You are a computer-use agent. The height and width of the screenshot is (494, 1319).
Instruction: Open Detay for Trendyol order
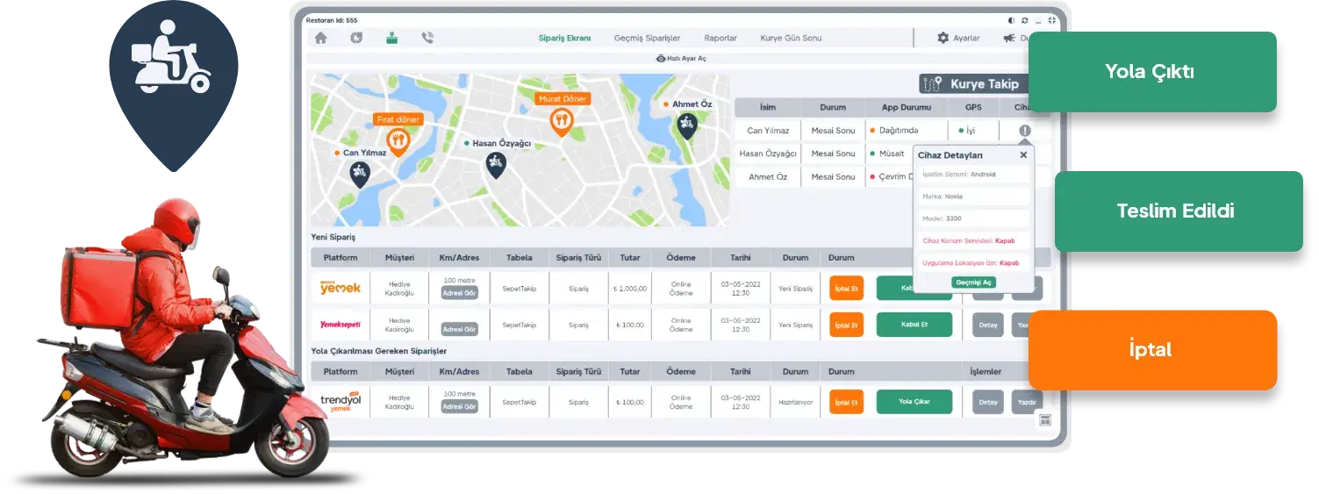click(x=988, y=402)
